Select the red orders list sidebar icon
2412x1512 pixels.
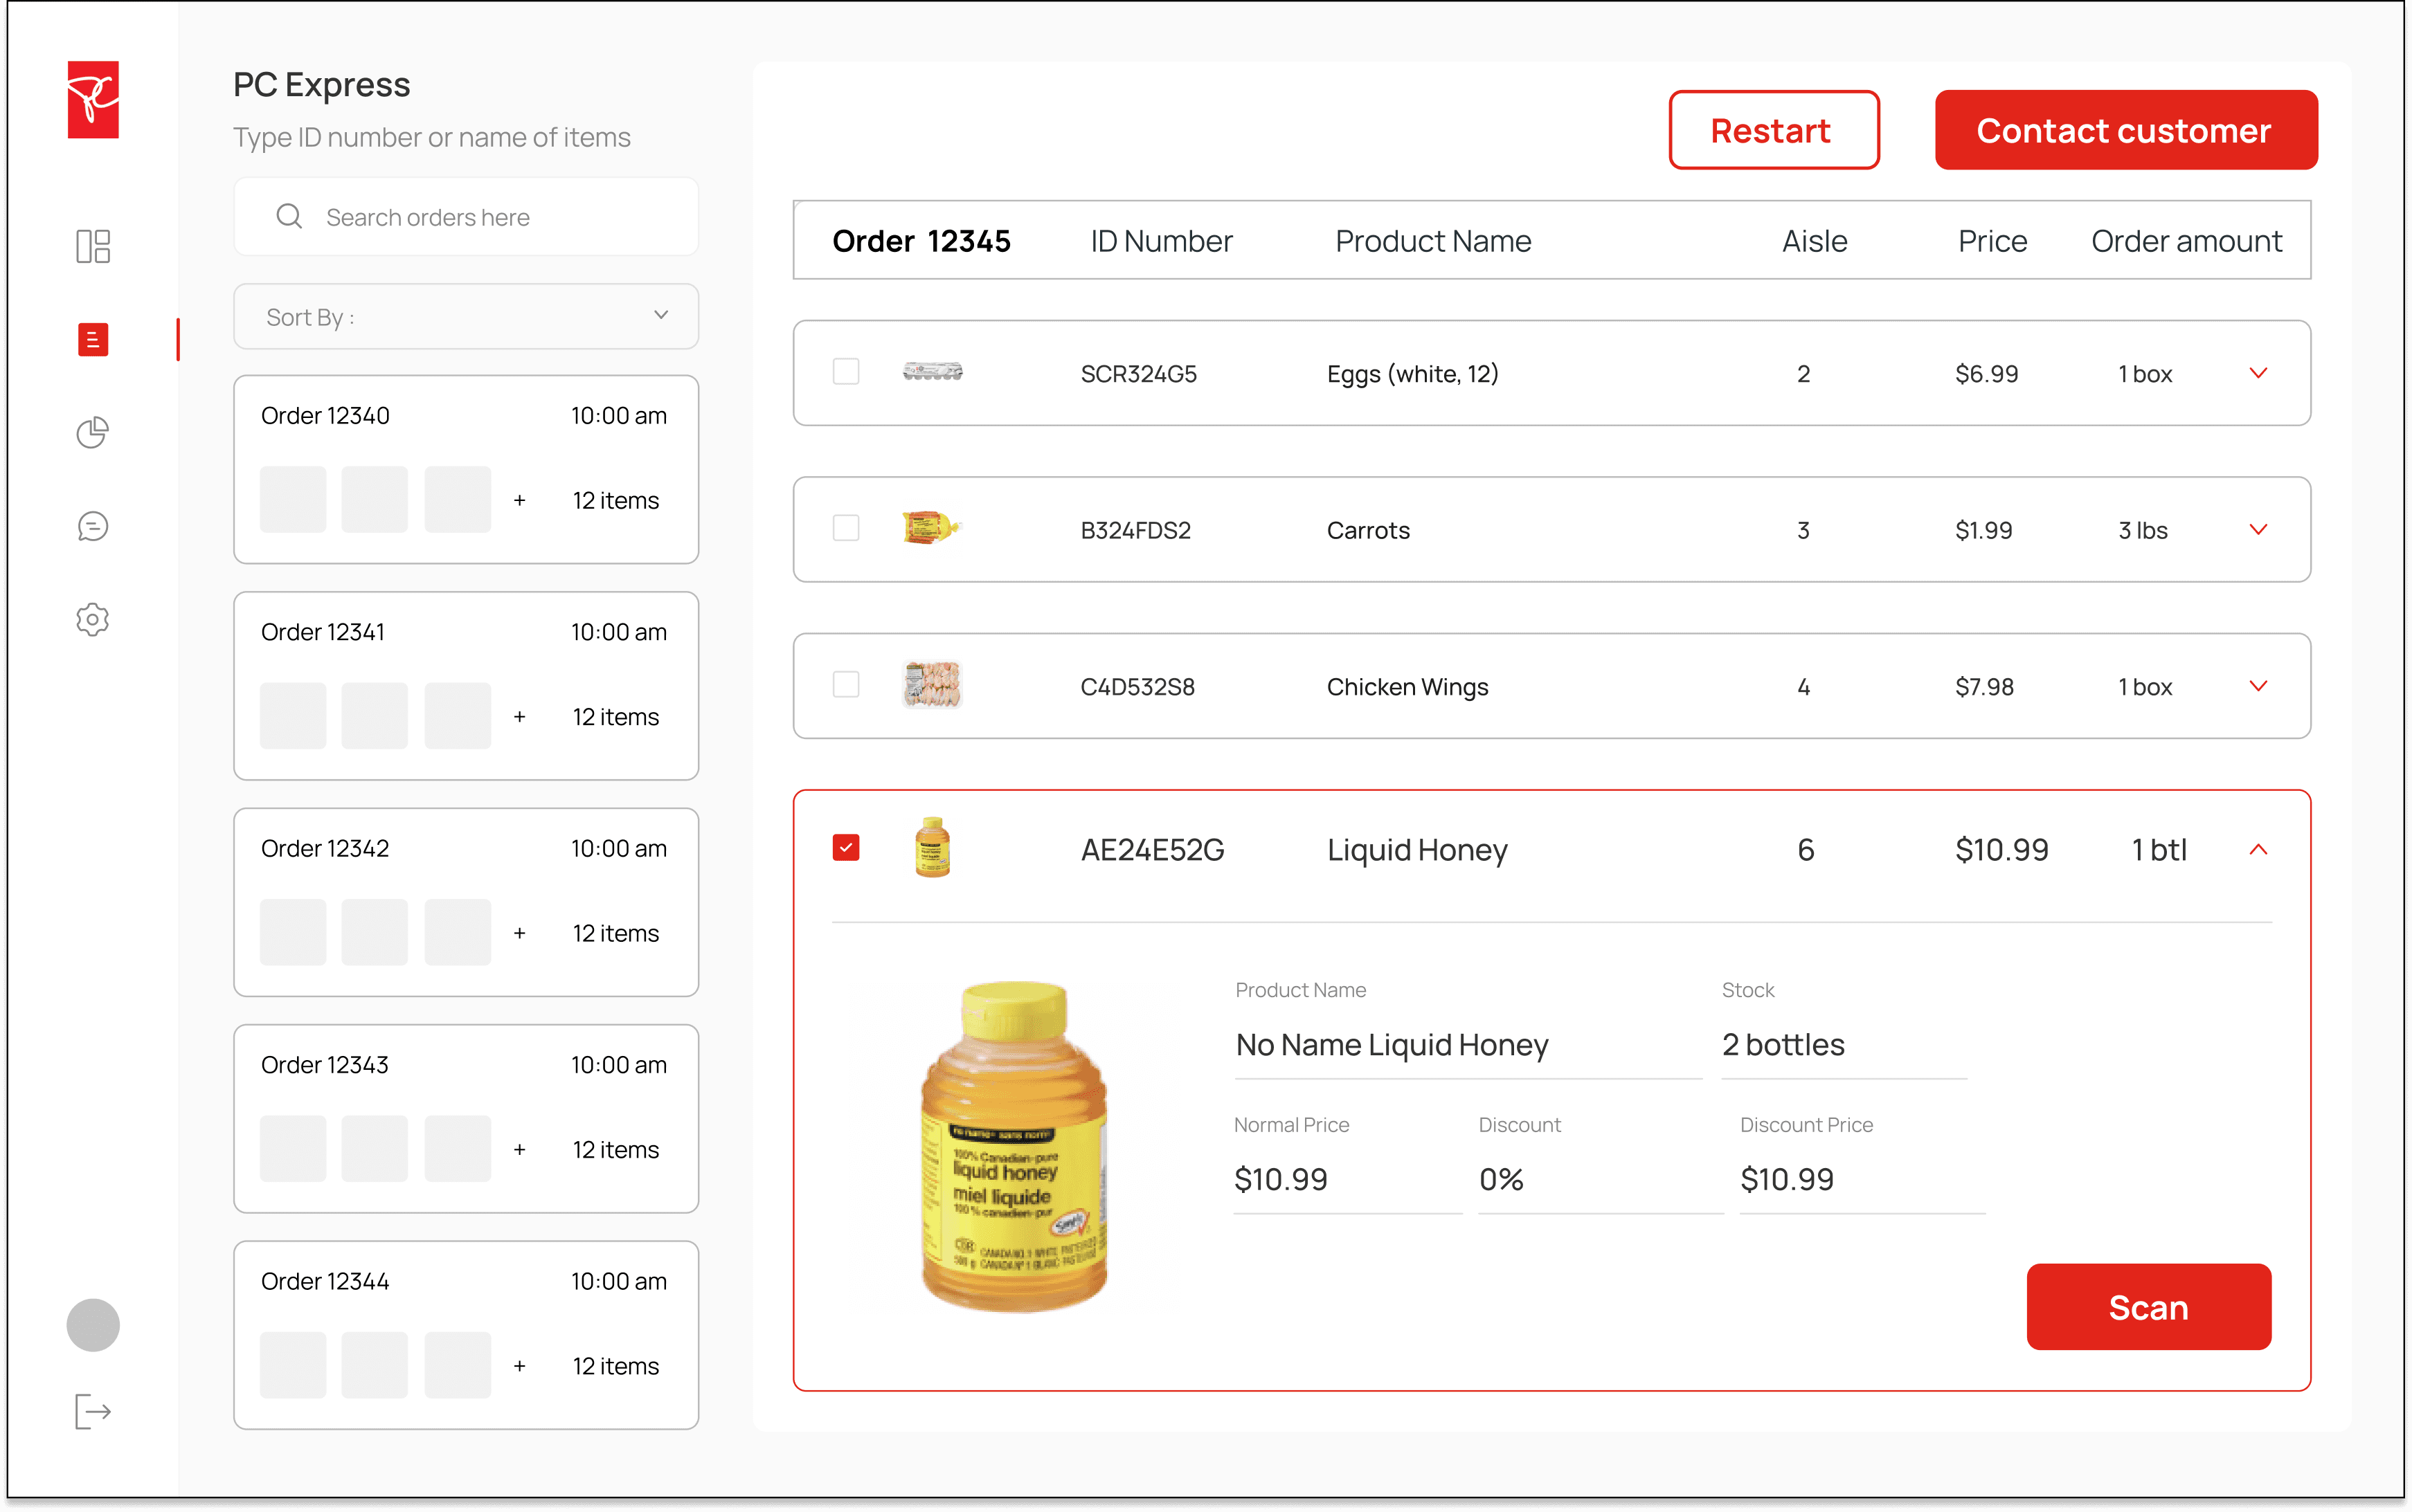93,340
